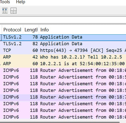Open the Help menu
126x123 pixels.
pyautogui.click(x=20, y=2)
